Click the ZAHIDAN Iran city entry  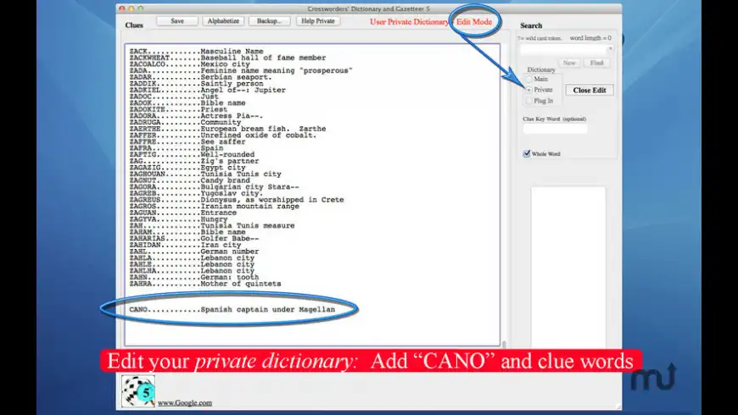pos(185,245)
